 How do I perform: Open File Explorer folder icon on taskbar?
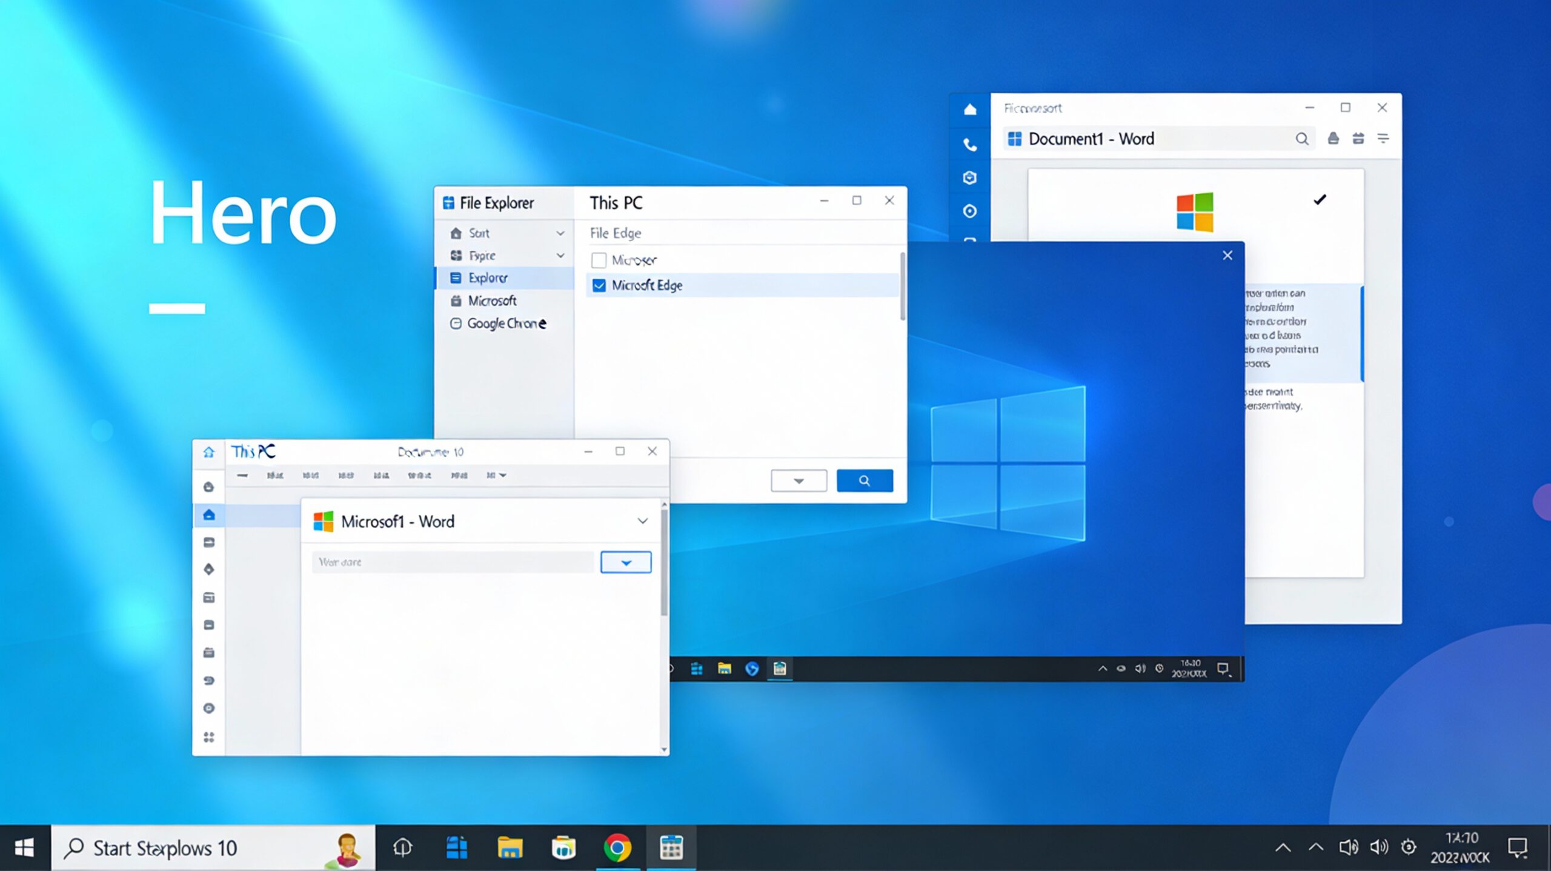[x=510, y=847]
